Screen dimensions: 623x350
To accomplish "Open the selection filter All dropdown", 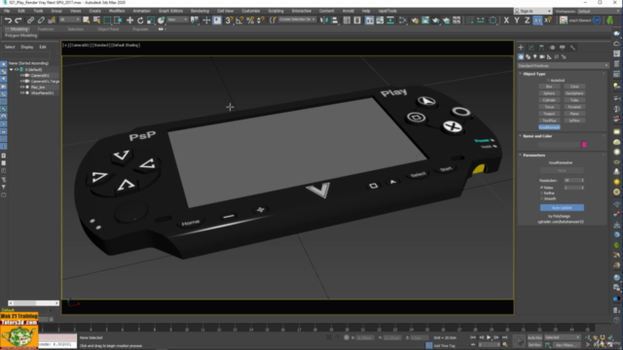I will (69, 19).
